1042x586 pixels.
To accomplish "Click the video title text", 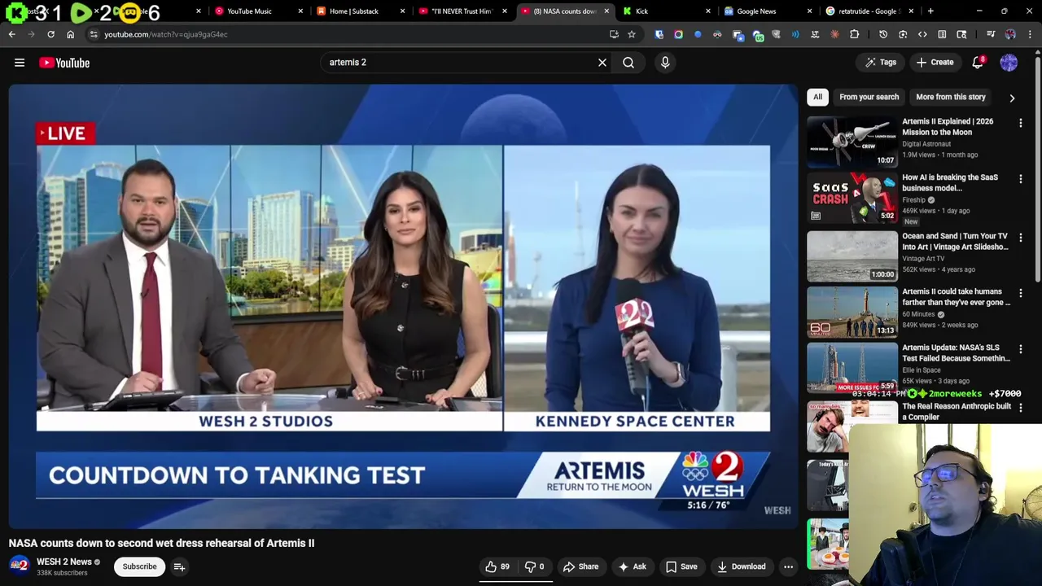I will coord(161,543).
